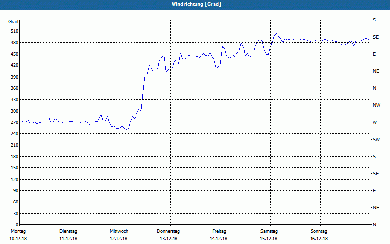Select the 10.12.18 date label
Image resolution: width=390 pixels, height=244 pixels.
point(18,239)
